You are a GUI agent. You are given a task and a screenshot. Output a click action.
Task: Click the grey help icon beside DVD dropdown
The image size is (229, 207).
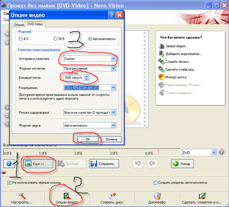coord(221,153)
